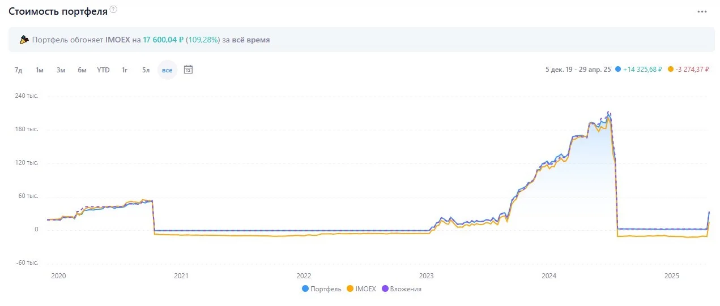The image size is (720, 306).
Task: Click the +14 325,68 ₽ portfolio change value
Action: click(642, 70)
